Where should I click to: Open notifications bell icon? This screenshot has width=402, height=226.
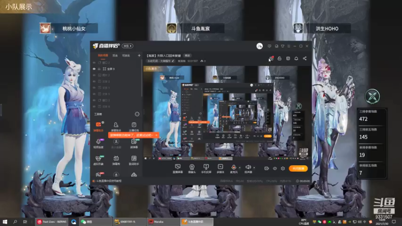pos(296,58)
